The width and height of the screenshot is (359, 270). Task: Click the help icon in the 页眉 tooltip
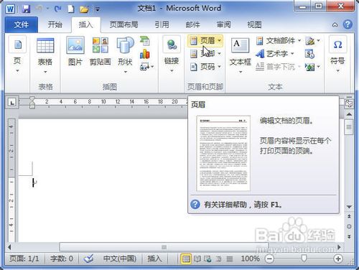tap(195, 205)
